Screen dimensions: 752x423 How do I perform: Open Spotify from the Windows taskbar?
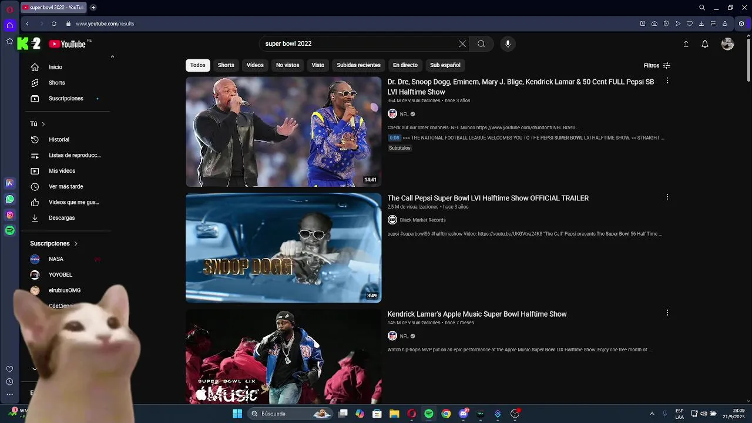pos(429,414)
